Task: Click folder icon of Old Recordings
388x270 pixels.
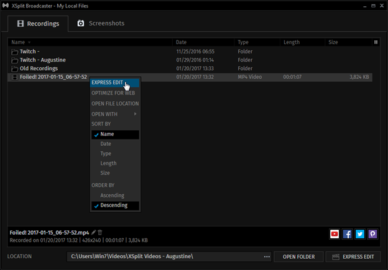Action: pyautogui.click(x=14, y=68)
